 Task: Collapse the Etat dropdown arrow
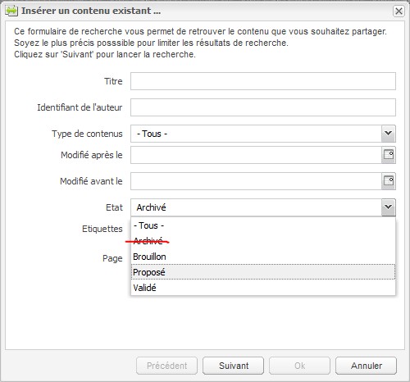coord(389,207)
